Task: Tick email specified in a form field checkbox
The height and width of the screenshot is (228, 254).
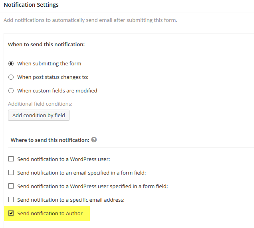Action: [11, 173]
